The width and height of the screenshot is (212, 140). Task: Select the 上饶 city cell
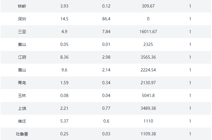coord(22,108)
